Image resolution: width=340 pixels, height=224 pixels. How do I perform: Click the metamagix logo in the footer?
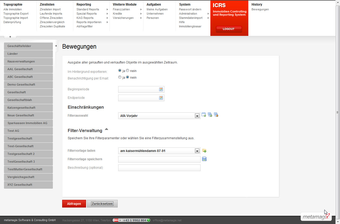(x=316, y=216)
